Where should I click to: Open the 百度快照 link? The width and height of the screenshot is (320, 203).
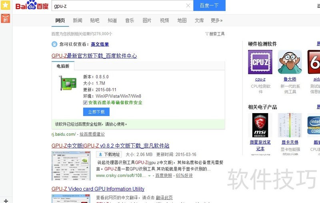(164, 175)
